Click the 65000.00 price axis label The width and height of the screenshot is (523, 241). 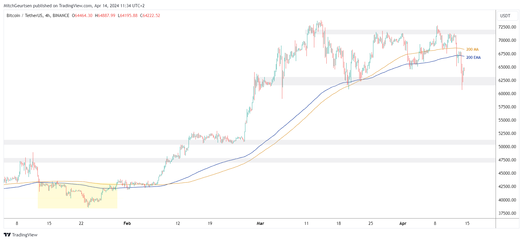tap(507, 67)
